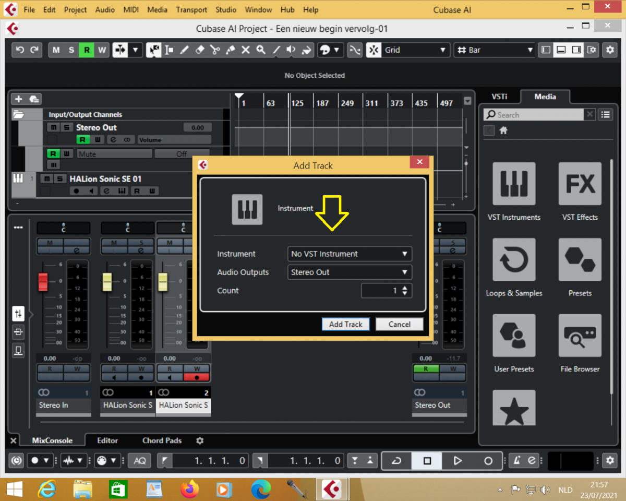Click second HALion Sonic channel fader
626x501 pixels.
tap(163, 282)
